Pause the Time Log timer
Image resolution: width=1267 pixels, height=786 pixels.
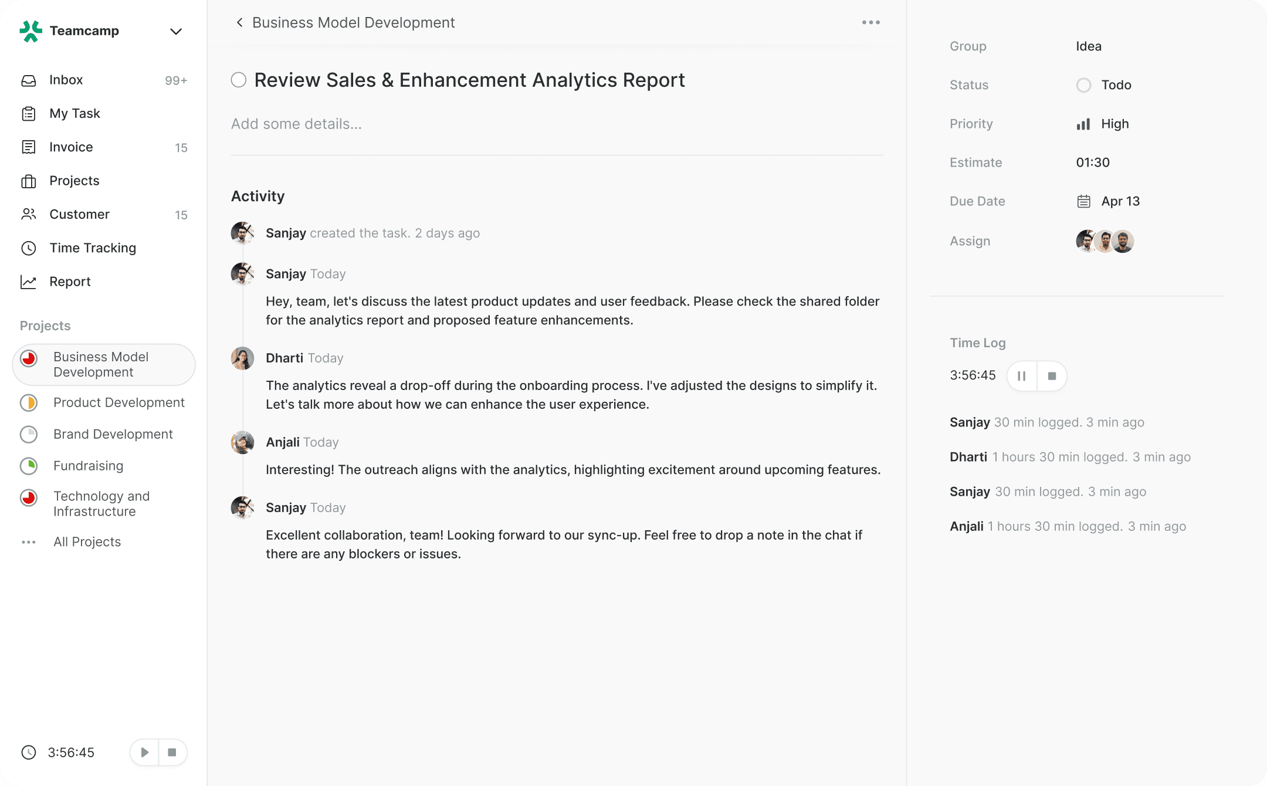tap(1022, 376)
